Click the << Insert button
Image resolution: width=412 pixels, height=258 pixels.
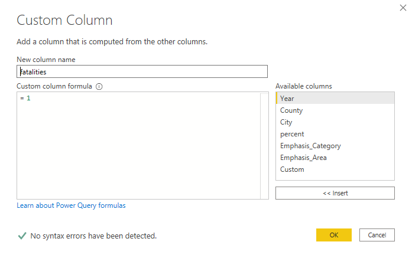pos(335,193)
